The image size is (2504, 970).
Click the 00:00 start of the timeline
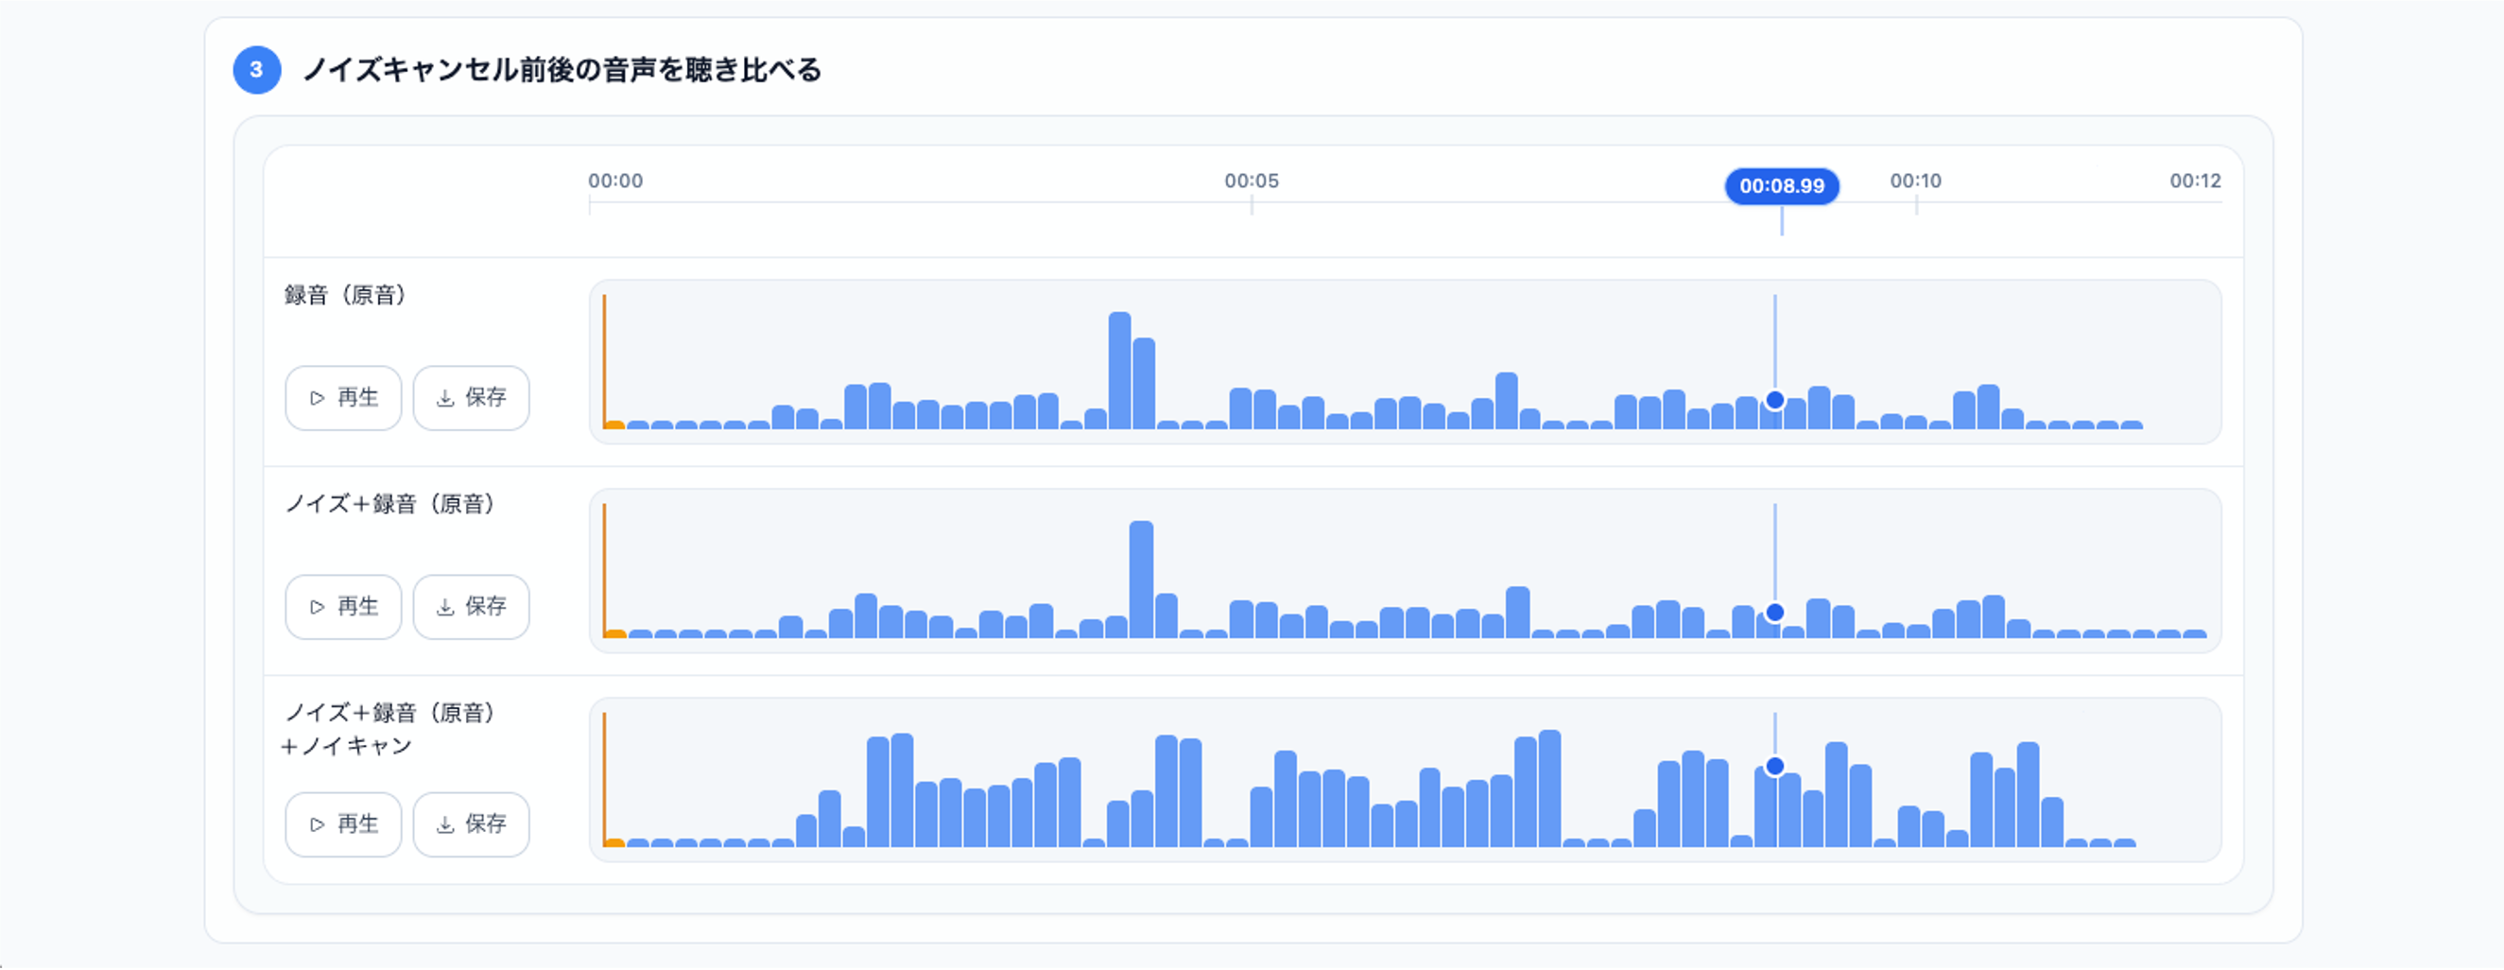click(x=615, y=181)
